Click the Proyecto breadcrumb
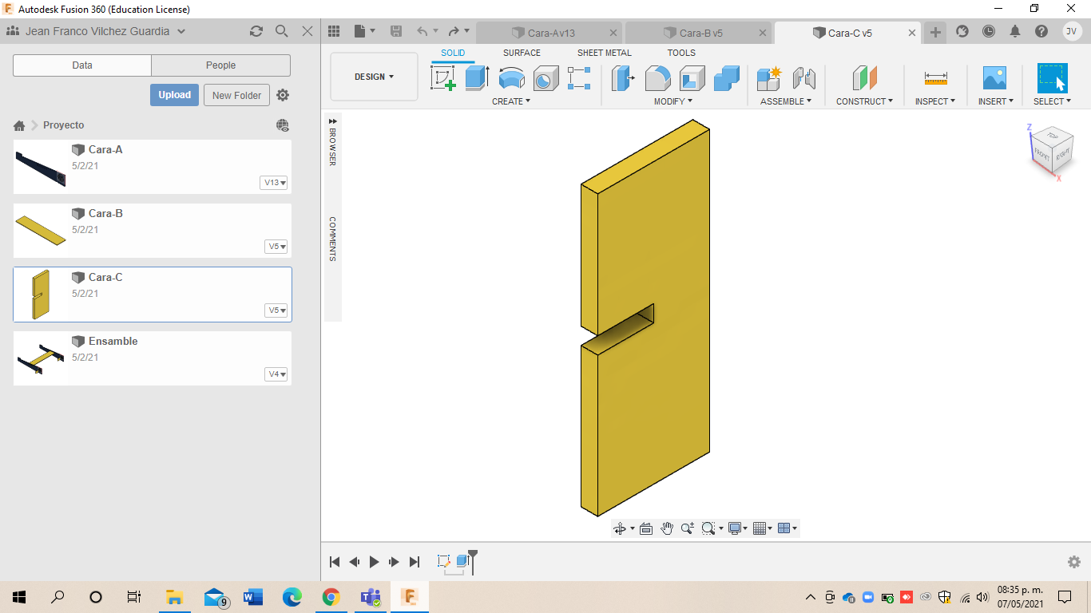The width and height of the screenshot is (1091, 613). 64,125
